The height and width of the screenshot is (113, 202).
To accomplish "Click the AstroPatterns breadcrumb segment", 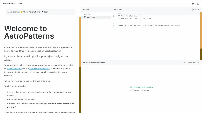I will click(13, 12).
